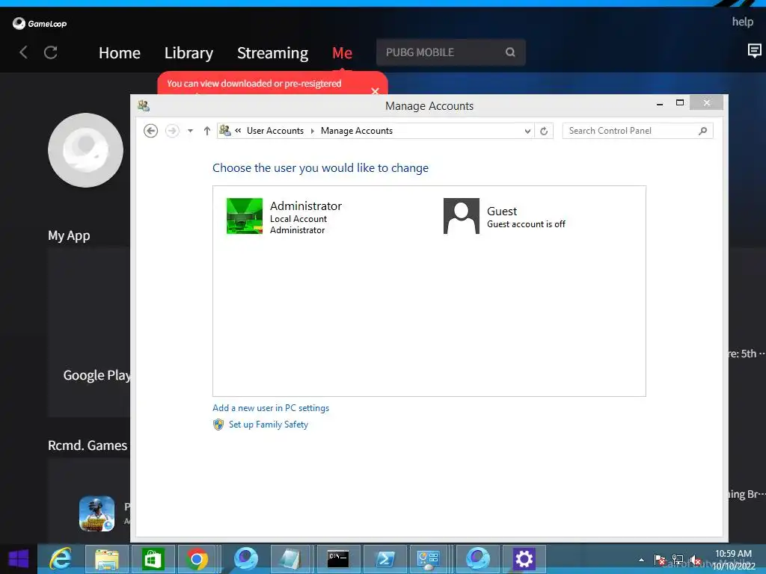Image resolution: width=766 pixels, height=574 pixels.
Task: Open the GameLoop Library tab
Action: [x=189, y=53]
